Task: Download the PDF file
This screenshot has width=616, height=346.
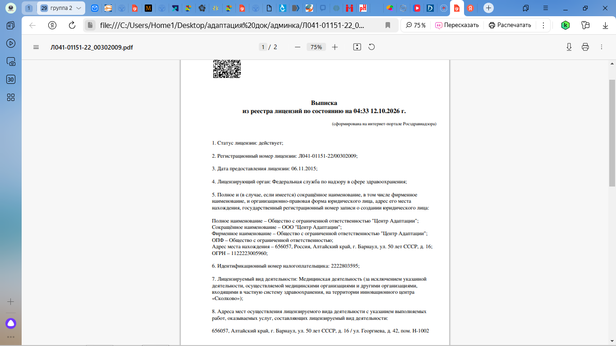Action: coord(569,47)
